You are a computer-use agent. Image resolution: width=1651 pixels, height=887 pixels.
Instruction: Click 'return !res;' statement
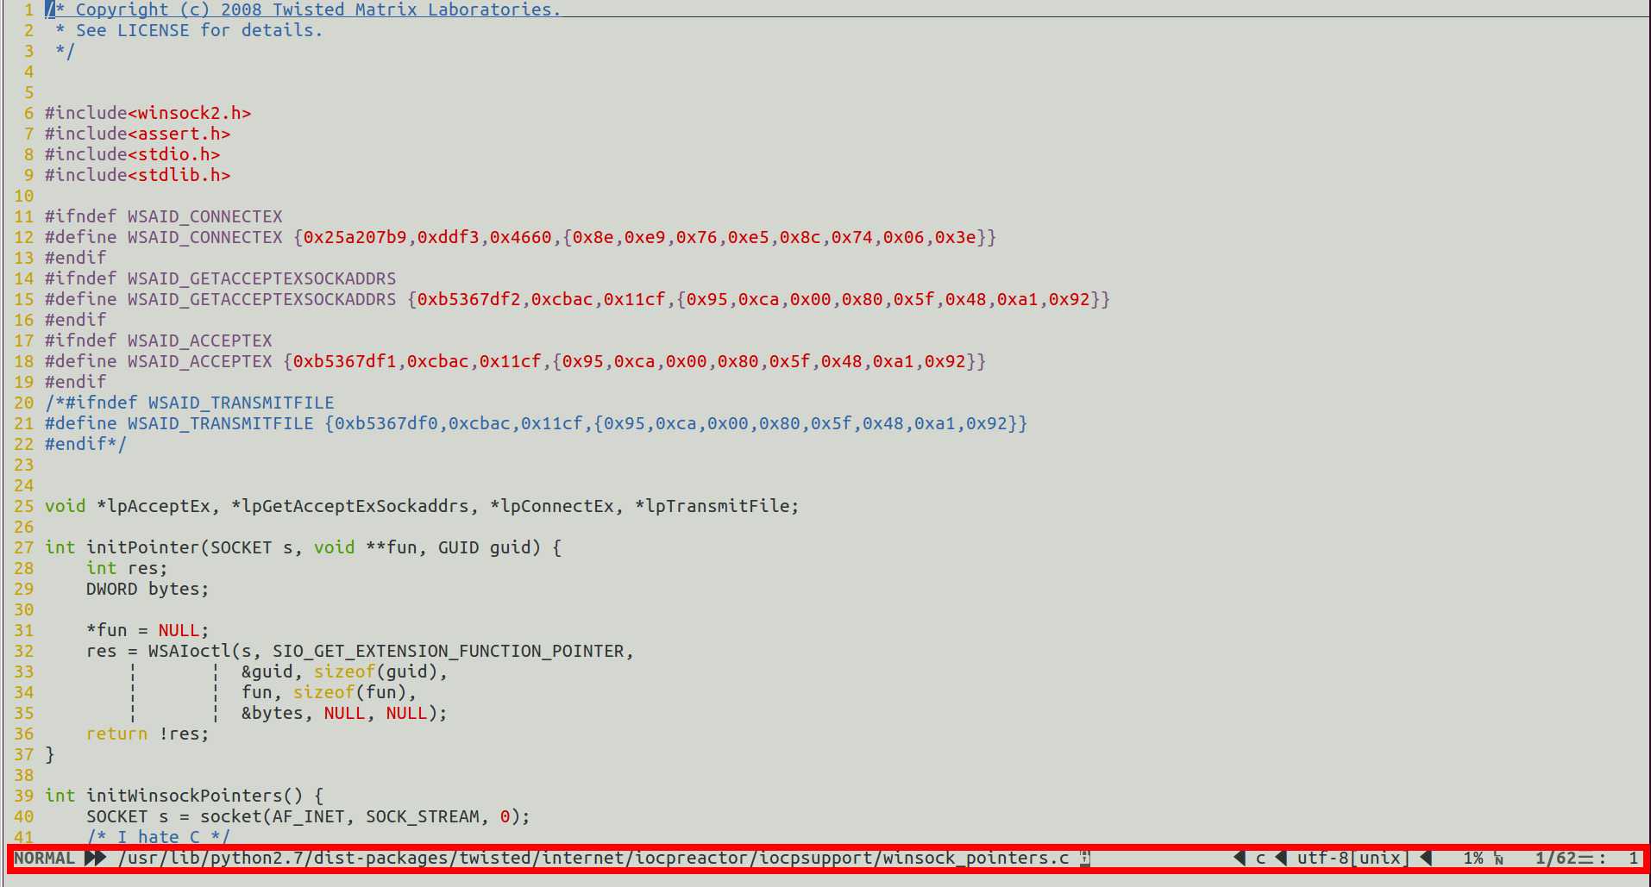(148, 734)
